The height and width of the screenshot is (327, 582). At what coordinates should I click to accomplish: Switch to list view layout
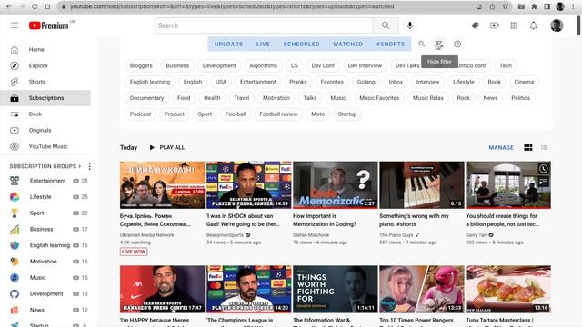[x=545, y=147]
